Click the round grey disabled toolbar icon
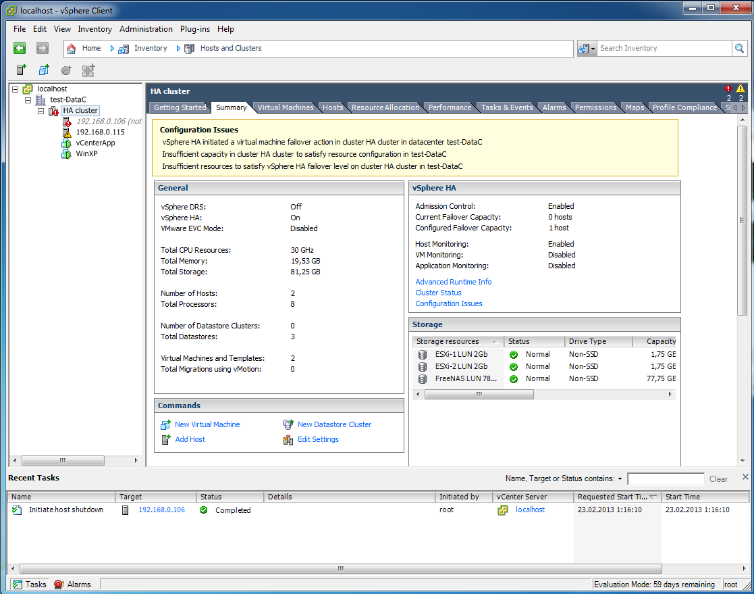The height and width of the screenshot is (594, 754). (66, 70)
